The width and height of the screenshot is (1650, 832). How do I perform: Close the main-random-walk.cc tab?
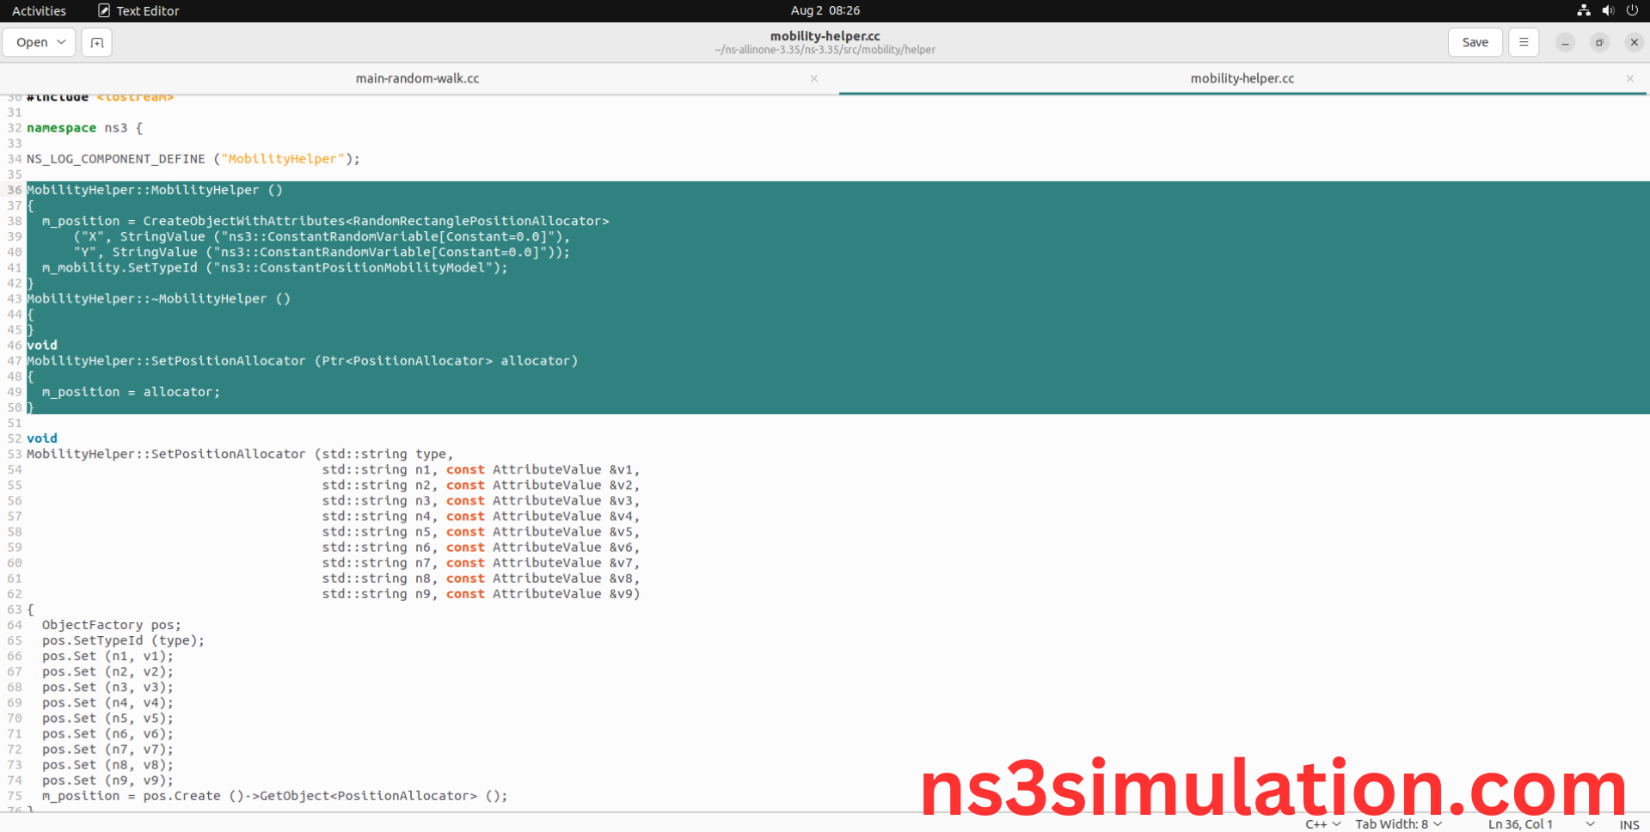coord(813,78)
